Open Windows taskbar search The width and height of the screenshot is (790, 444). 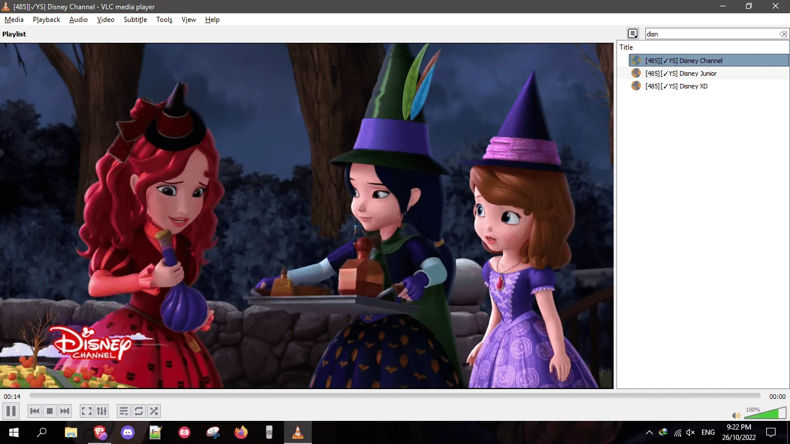42,432
